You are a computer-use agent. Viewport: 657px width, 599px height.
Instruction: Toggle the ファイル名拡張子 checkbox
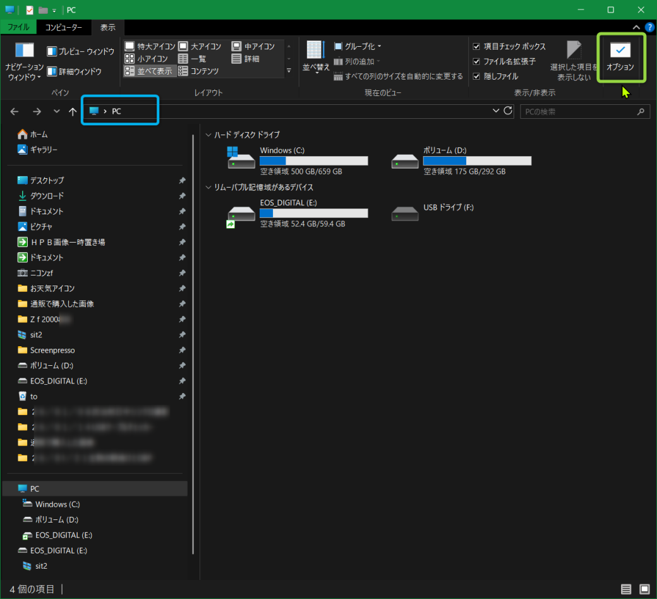(x=477, y=61)
